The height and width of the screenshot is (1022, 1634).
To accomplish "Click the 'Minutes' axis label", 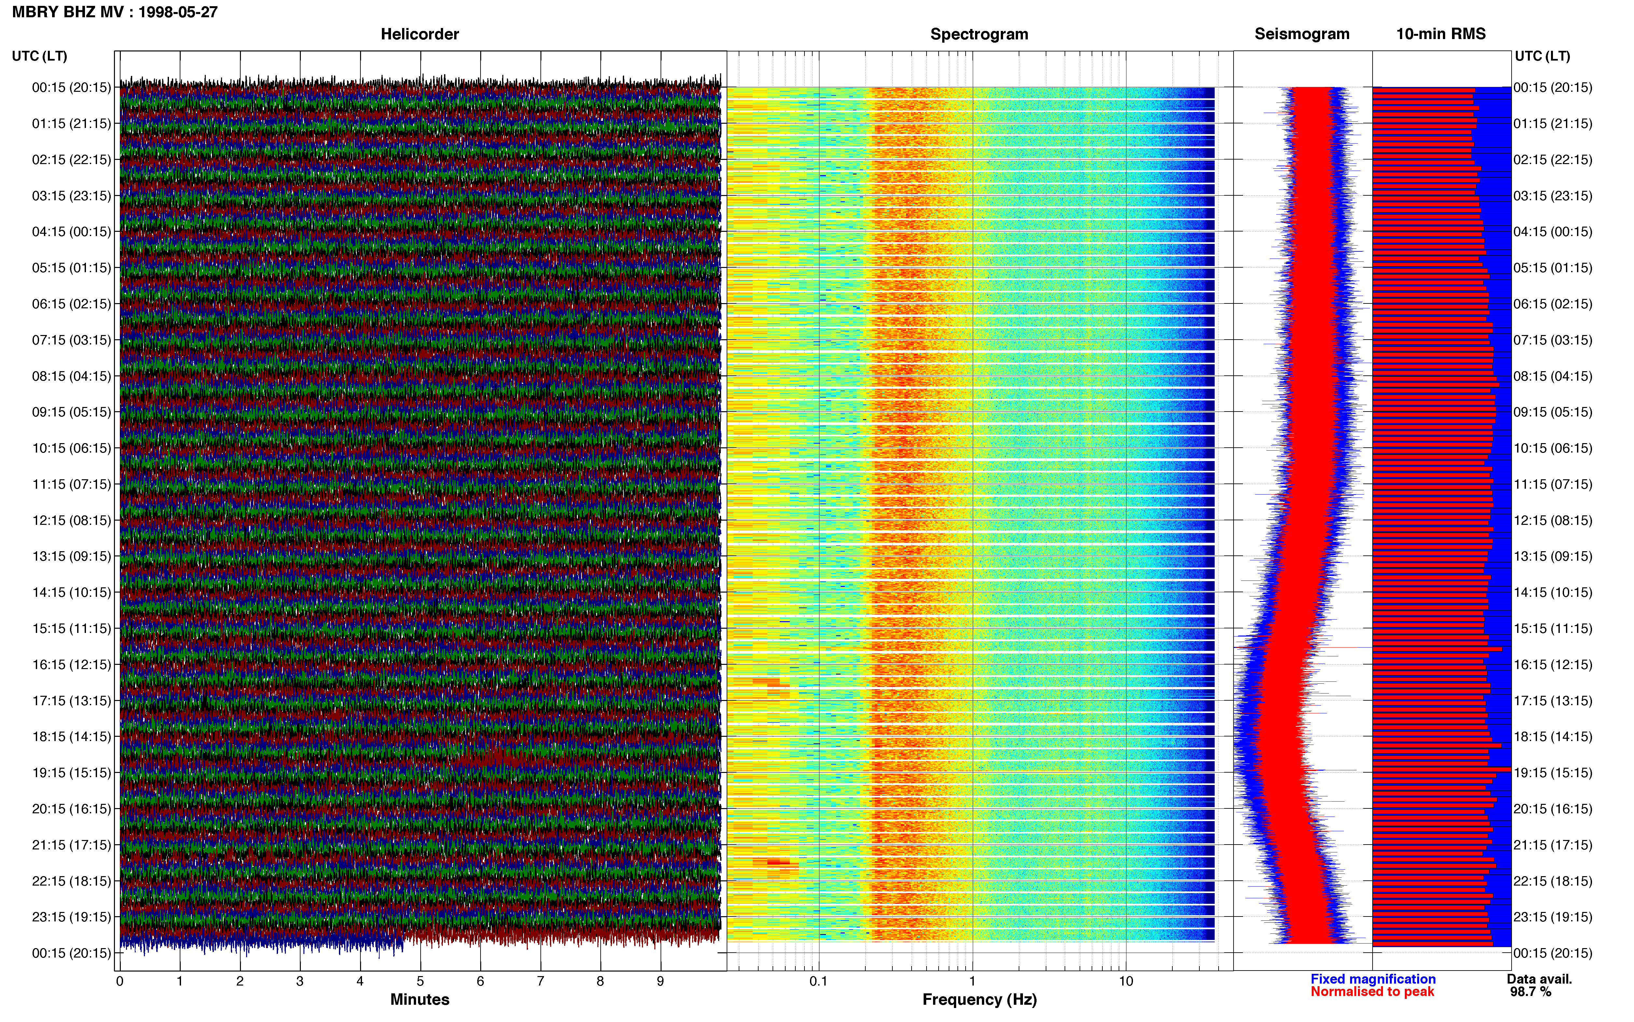I will point(420,1000).
